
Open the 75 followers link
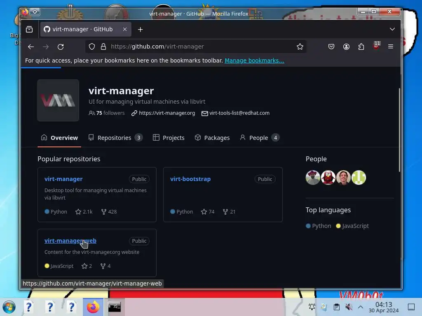(x=107, y=113)
